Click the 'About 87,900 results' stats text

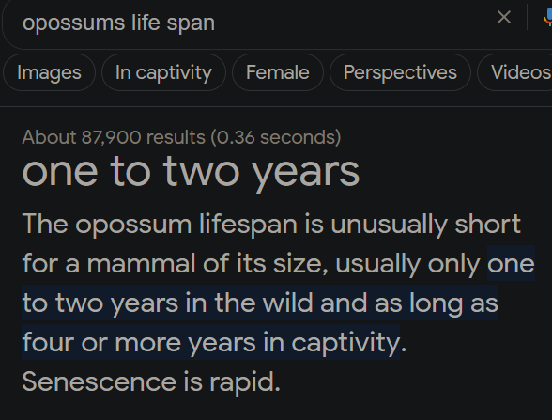[182, 137]
